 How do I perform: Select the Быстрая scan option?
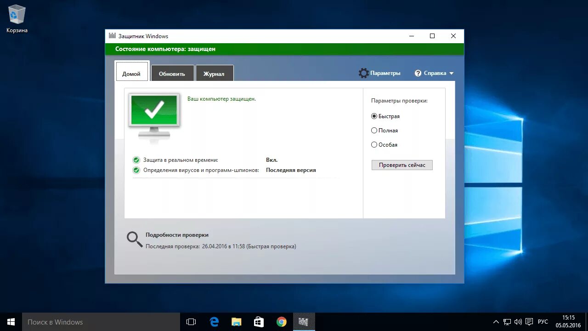[x=385, y=116]
